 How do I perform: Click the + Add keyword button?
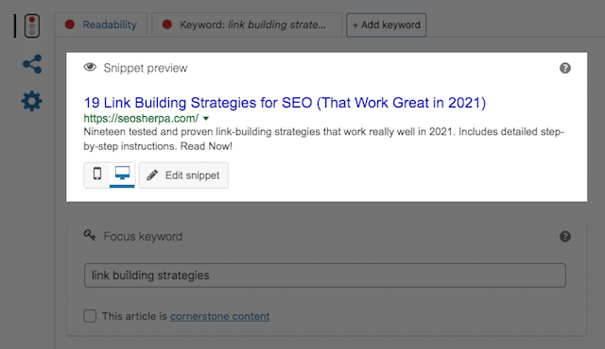coord(387,25)
